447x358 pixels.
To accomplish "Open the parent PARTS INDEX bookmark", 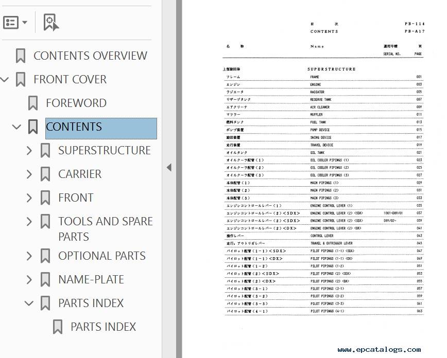I will point(91,303).
